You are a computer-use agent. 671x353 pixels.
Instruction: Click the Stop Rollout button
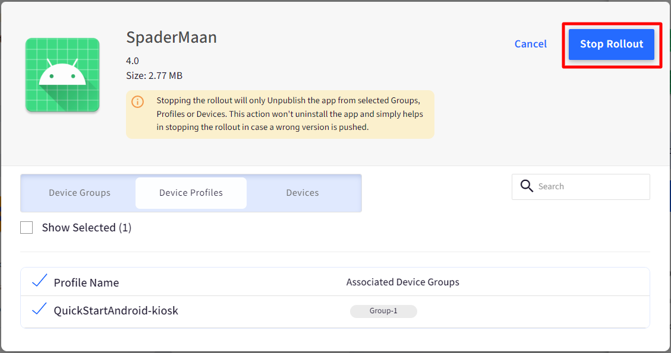612,44
